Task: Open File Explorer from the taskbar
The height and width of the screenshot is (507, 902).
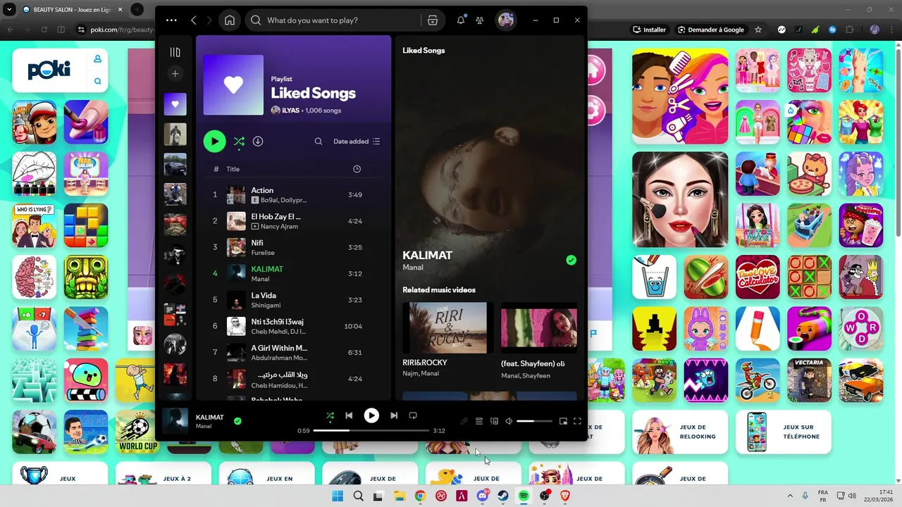Action: [x=400, y=496]
